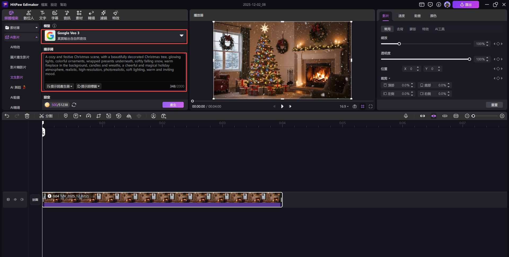Click the purple Generate (產生) button
The width and height of the screenshot is (509, 257).
click(173, 105)
